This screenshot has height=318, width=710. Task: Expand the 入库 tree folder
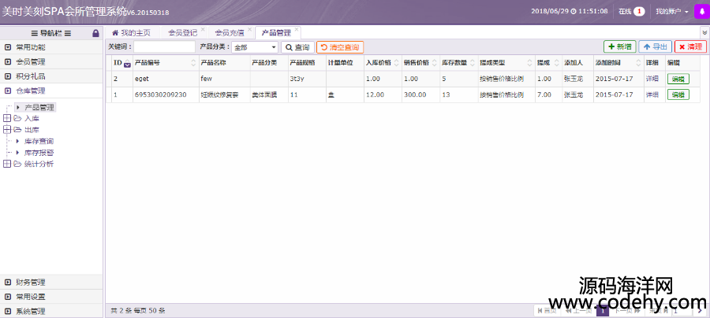(x=8, y=118)
